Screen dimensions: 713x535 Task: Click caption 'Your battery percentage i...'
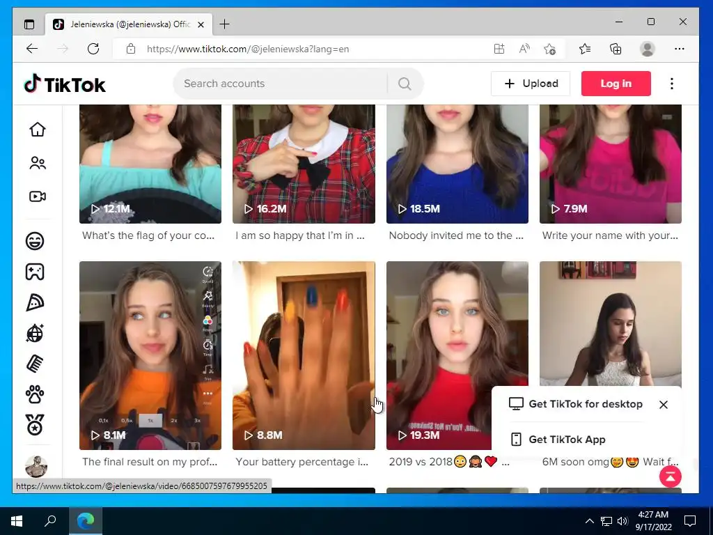coord(302,462)
